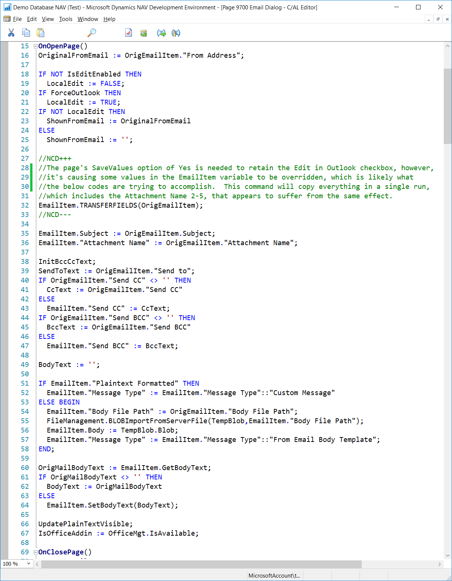
Task: Click the green refresh window toolbar icon
Action: (144, 33)
